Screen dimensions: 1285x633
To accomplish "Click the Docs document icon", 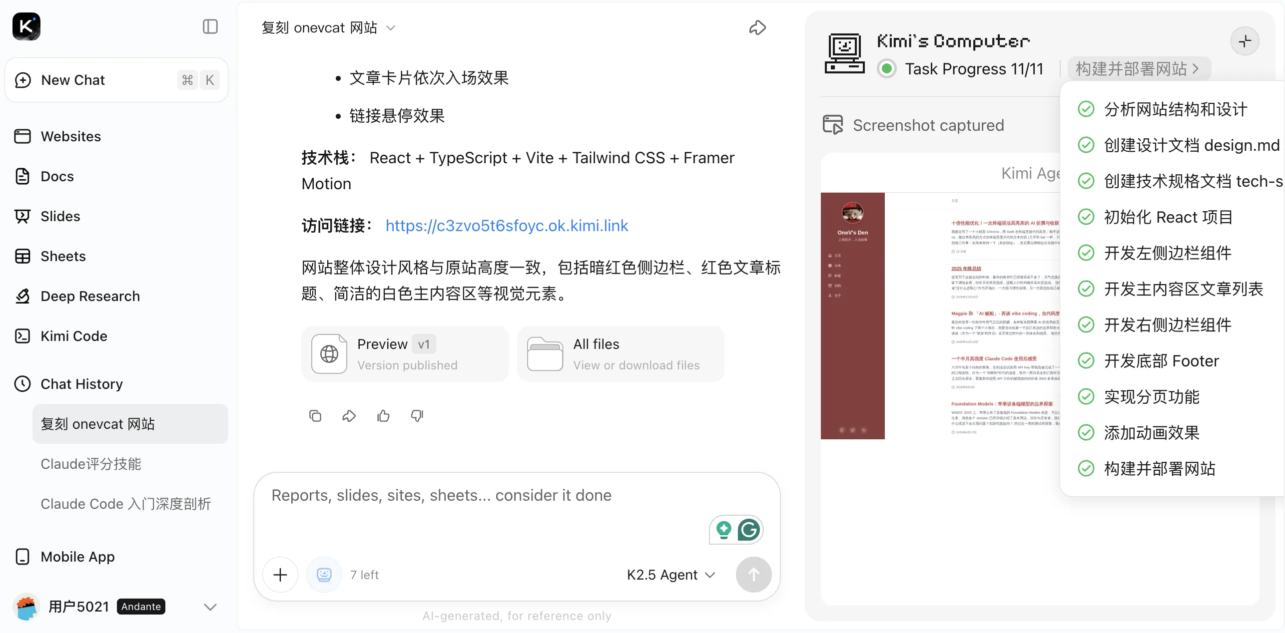I will click(22, 176).
